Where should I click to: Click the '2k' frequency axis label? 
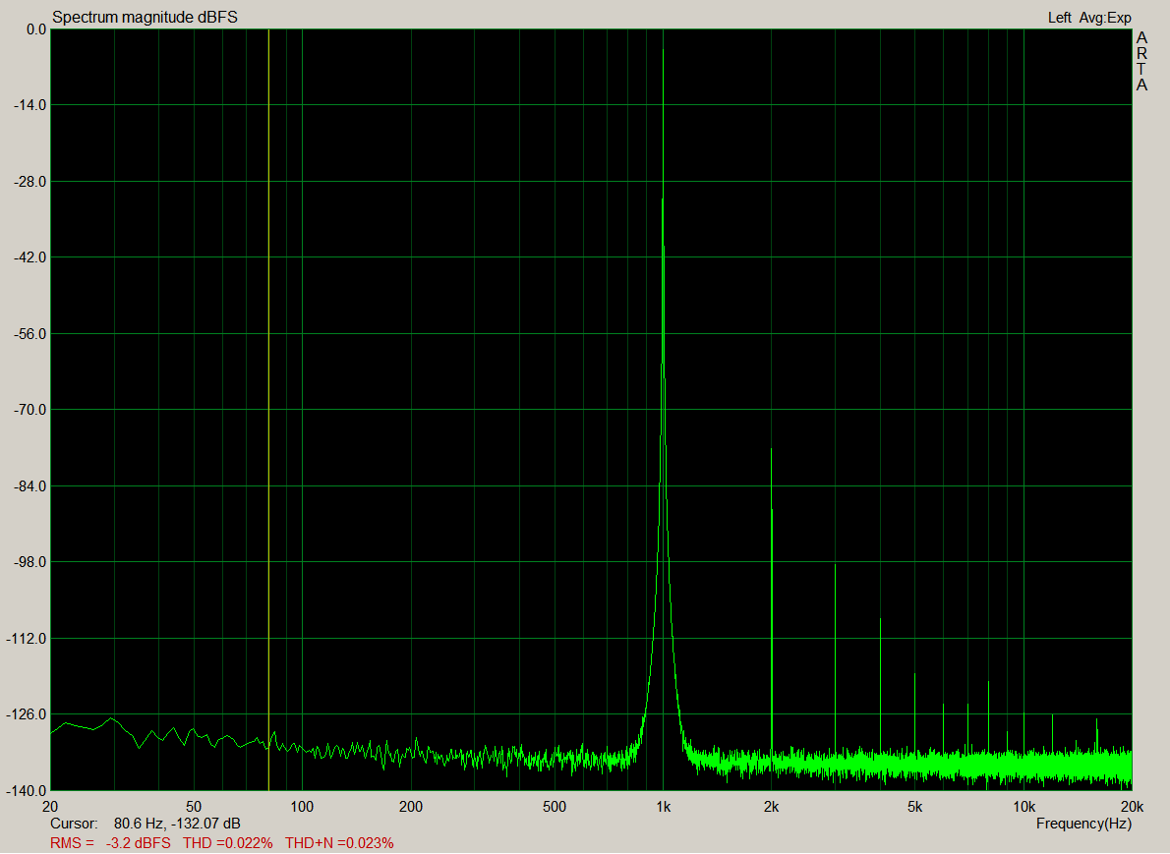pyautogui.click(x=772, y=806)
